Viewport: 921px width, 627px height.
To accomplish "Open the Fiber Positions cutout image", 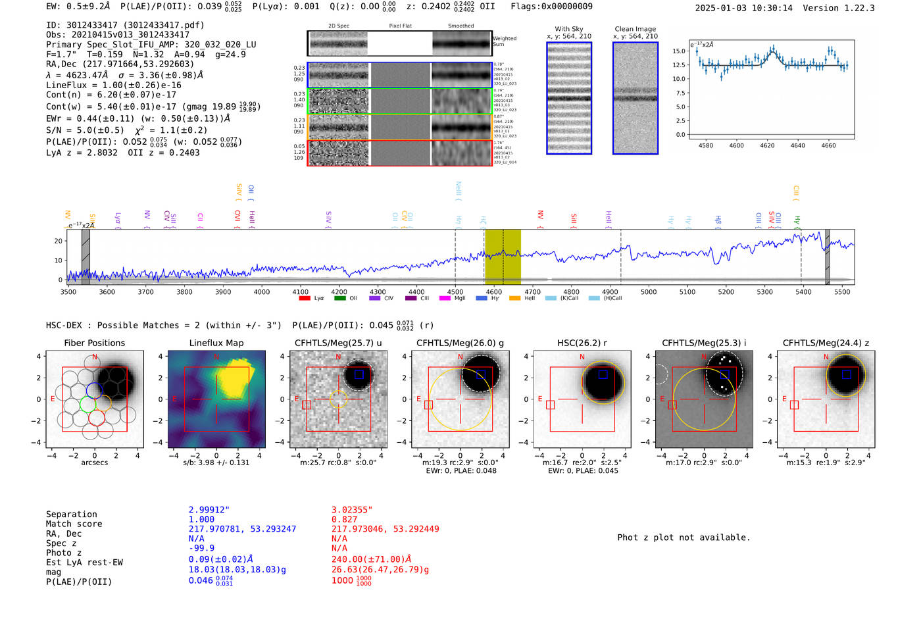I will [95, 399].
